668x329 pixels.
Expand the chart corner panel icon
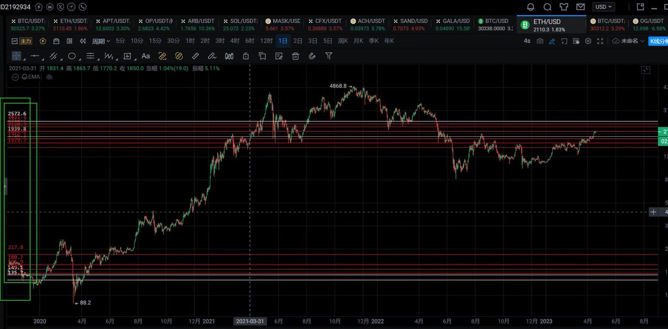[x=646, y=69]
